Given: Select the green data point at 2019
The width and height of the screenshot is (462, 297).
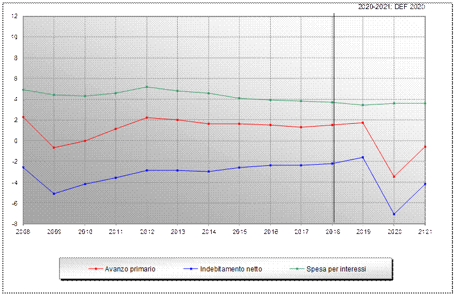Looking at the screenshot, I should 363,105.
